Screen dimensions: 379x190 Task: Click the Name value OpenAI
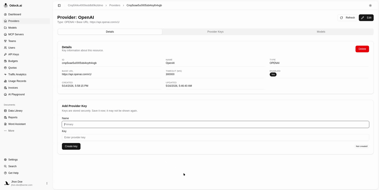point(170,63)
